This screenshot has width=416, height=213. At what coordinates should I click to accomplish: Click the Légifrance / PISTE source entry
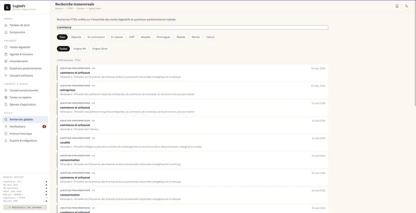[25, 198]
